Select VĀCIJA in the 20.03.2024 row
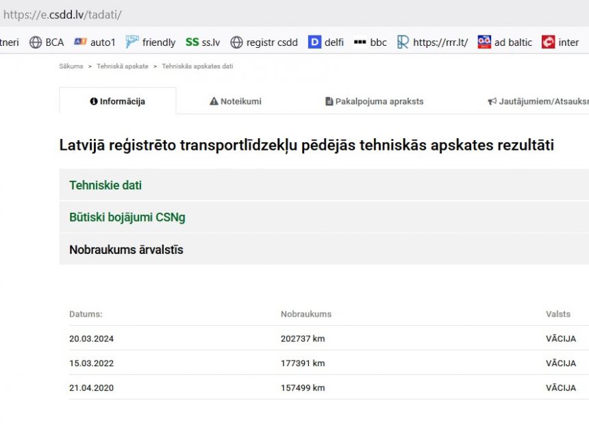This screenshot has width=589, height=442. coord(561,339)
